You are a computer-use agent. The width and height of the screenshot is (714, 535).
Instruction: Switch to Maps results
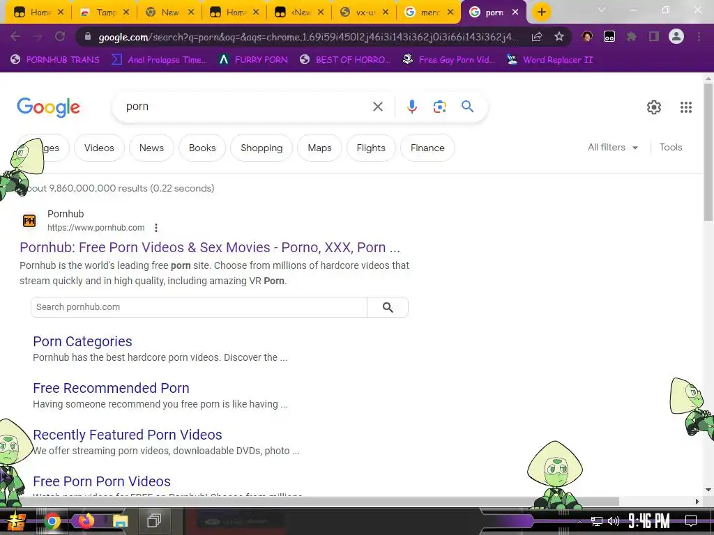[x=319, y=148]
